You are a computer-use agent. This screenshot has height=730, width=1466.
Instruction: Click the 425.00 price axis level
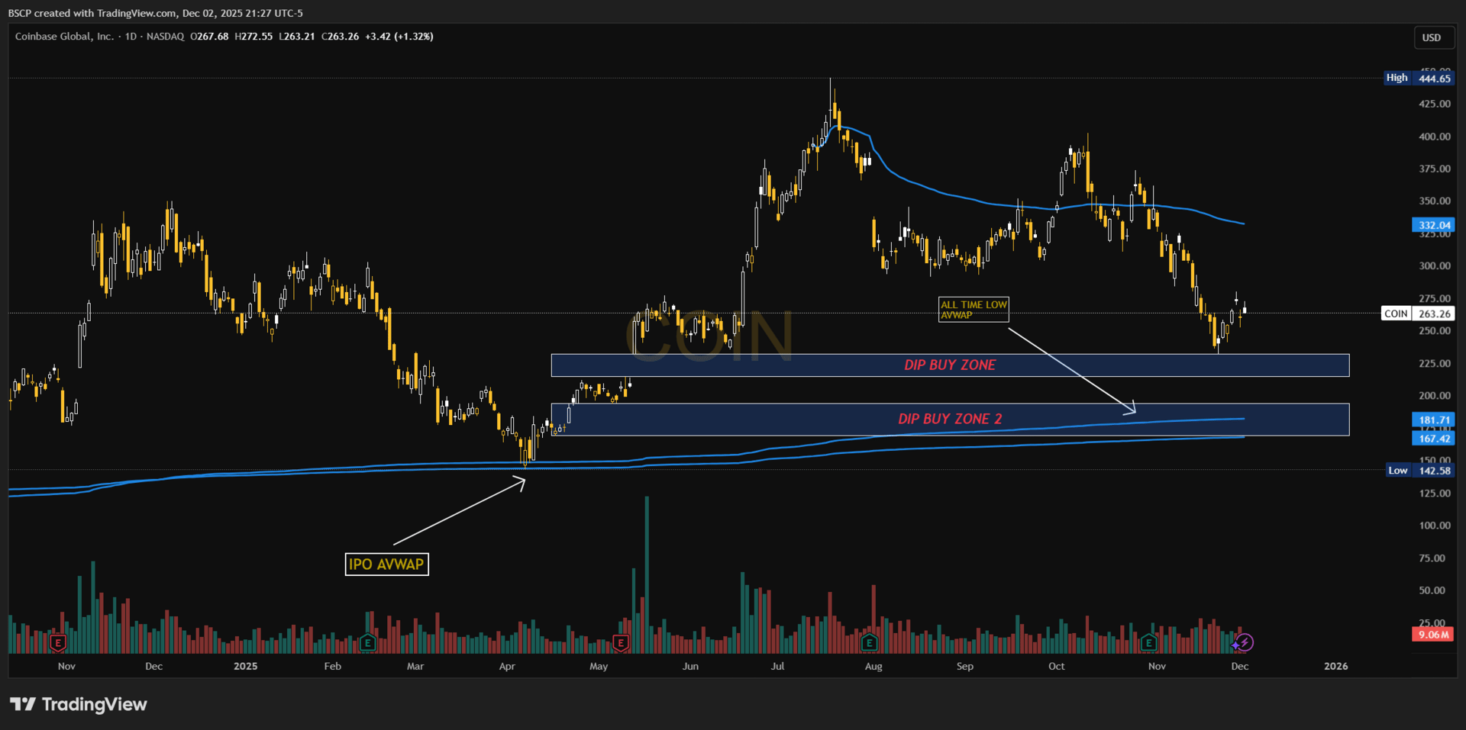(1435, 104)
